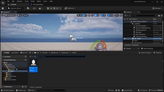Toggle the world/local coordinate system icon
This screenshot has width=164, height=92.
pos(89,15)
